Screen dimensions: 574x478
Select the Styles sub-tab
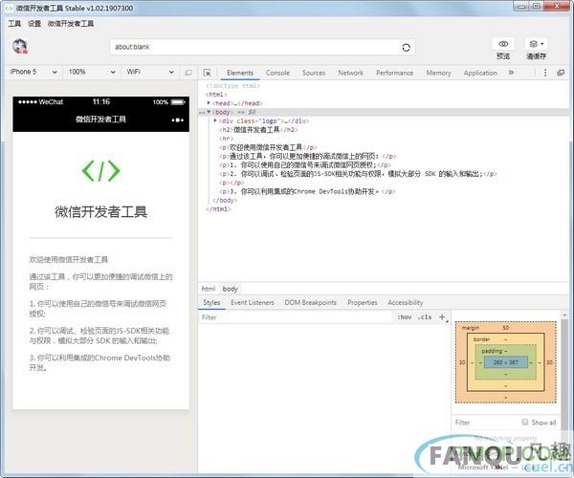[211, 302]
